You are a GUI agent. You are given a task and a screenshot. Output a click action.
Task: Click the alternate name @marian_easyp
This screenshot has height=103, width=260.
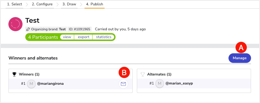pos(179,83)
